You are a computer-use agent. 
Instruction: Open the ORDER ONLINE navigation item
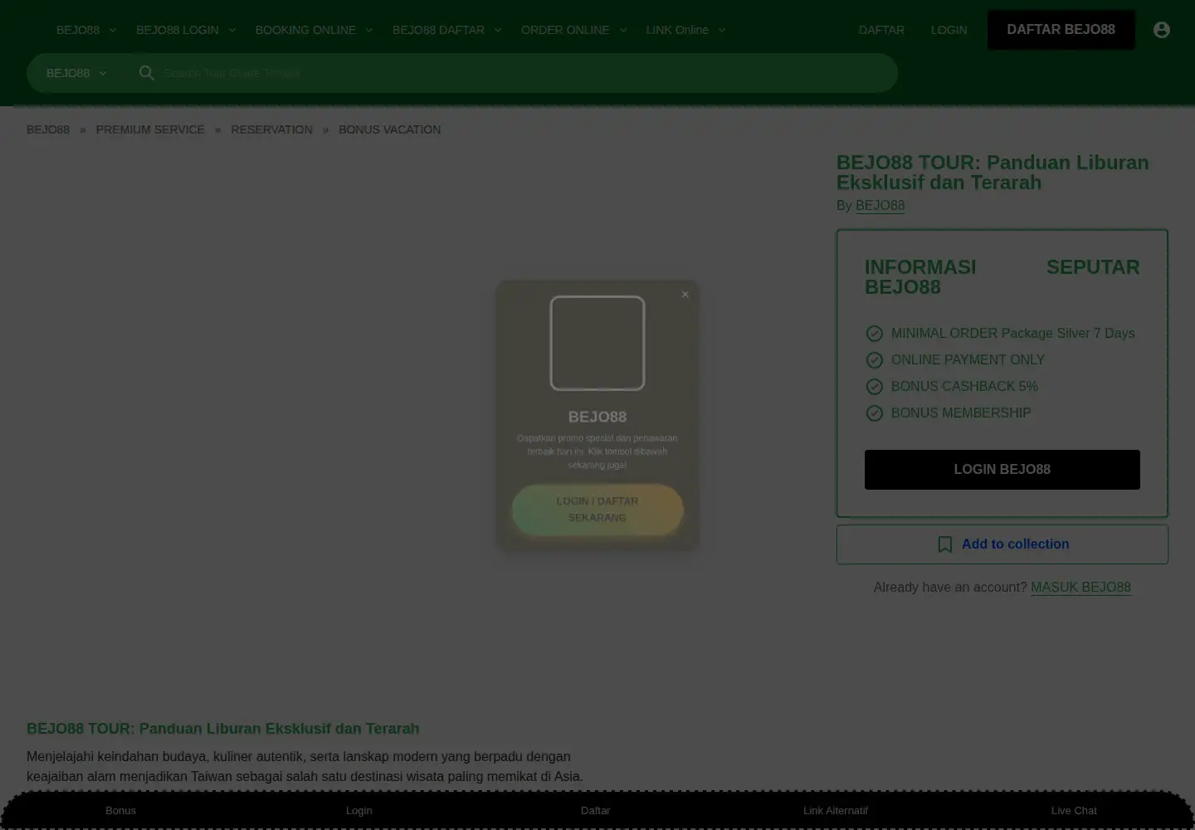click(x=565, y=30)
